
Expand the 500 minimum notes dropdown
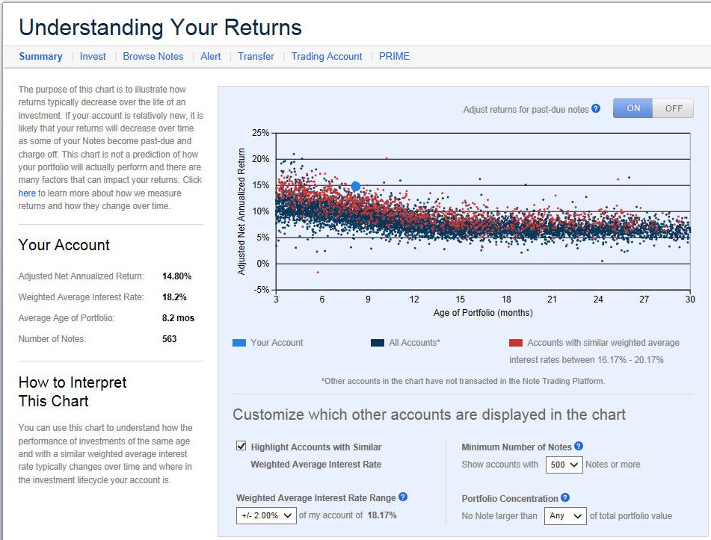pos(563,465)
